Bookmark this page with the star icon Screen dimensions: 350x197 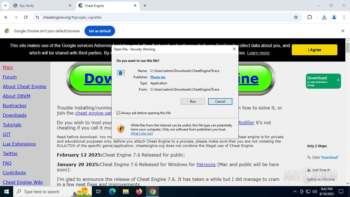[296, 17]
